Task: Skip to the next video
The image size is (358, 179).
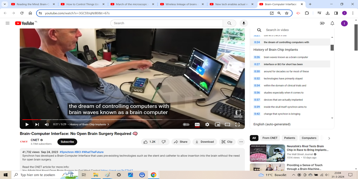Action: (37, 124)
